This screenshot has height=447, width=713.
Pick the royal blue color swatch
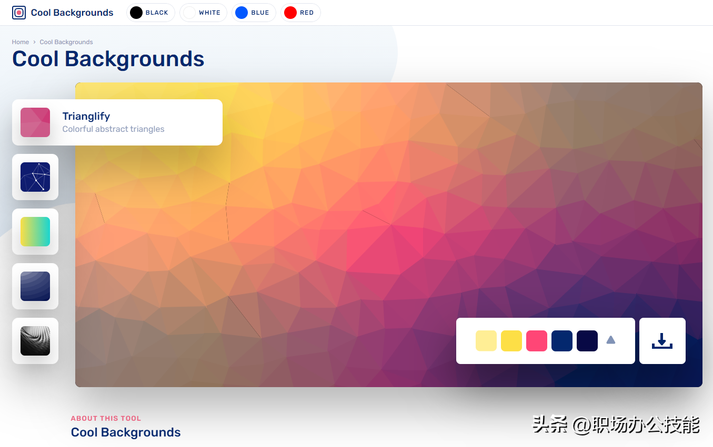coord(562,341)
